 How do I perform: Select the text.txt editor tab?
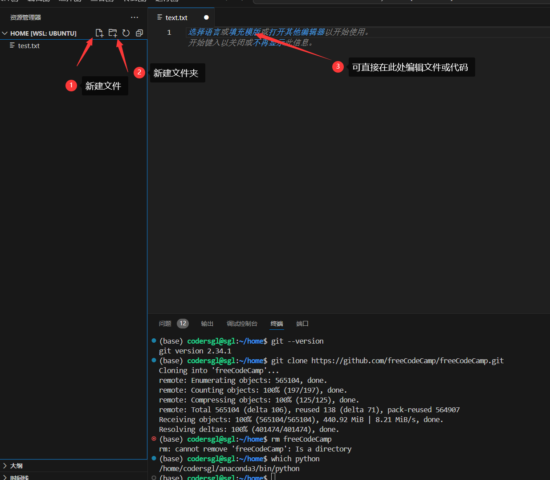[181, 17]
